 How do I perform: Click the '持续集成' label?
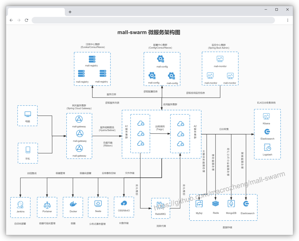point(32,173)
